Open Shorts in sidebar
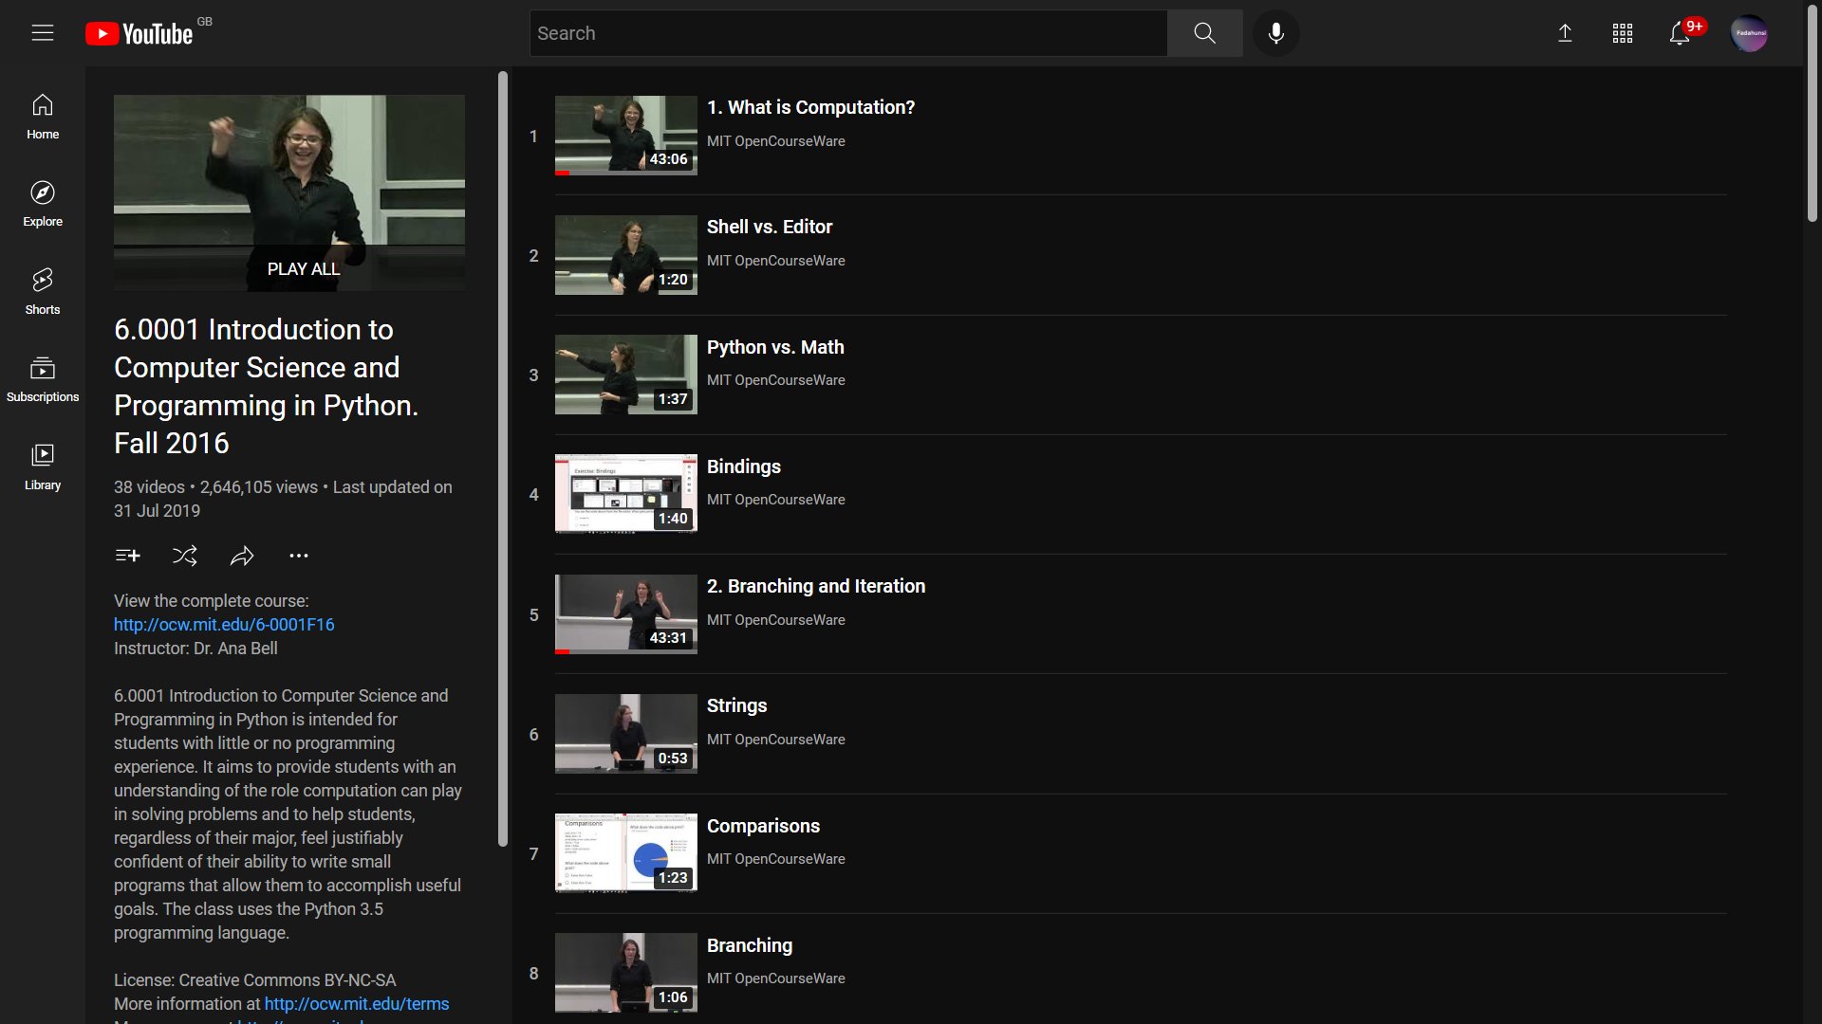 tap(43, 291)
